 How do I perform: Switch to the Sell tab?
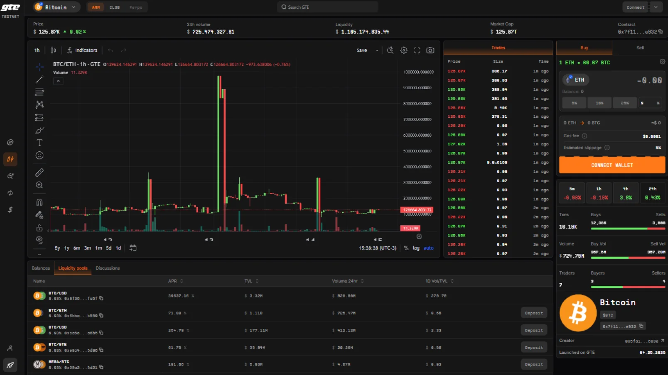pos(640,48)
